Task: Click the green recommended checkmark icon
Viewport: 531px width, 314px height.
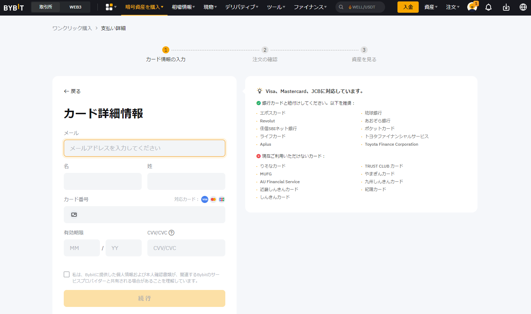Action: 259,103
